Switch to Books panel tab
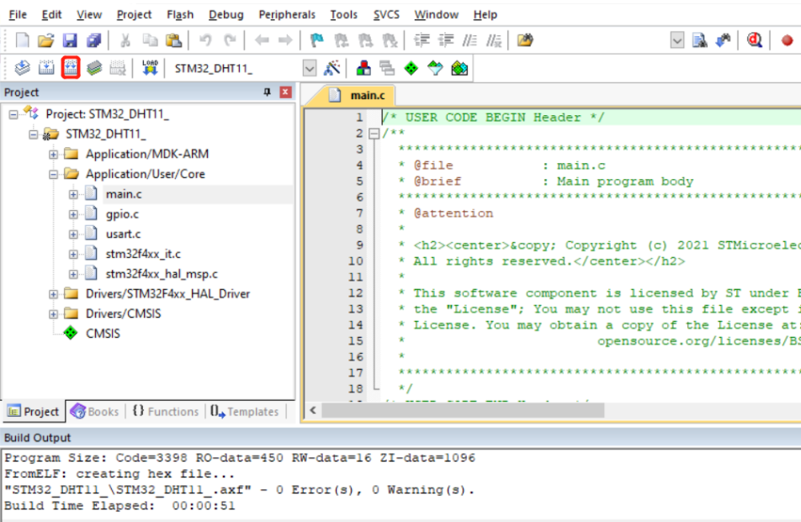 [x=94, y=411]
